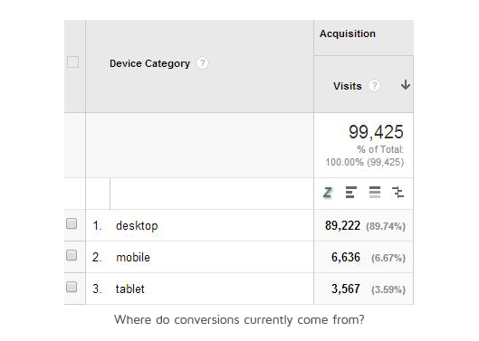This screenshot has height=341, width=479.
Task: Click the 89,222 desktop visits value
Action: pos(342,225)
